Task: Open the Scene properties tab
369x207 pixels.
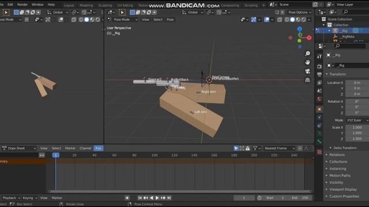Action: tap(319, 91)
